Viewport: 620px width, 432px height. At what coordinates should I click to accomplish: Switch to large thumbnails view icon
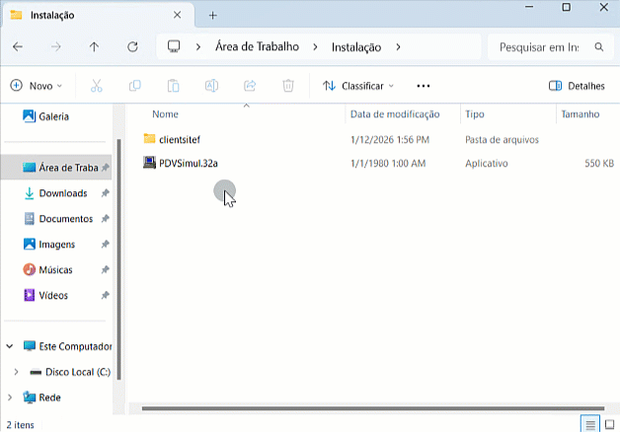click(609, 425)
